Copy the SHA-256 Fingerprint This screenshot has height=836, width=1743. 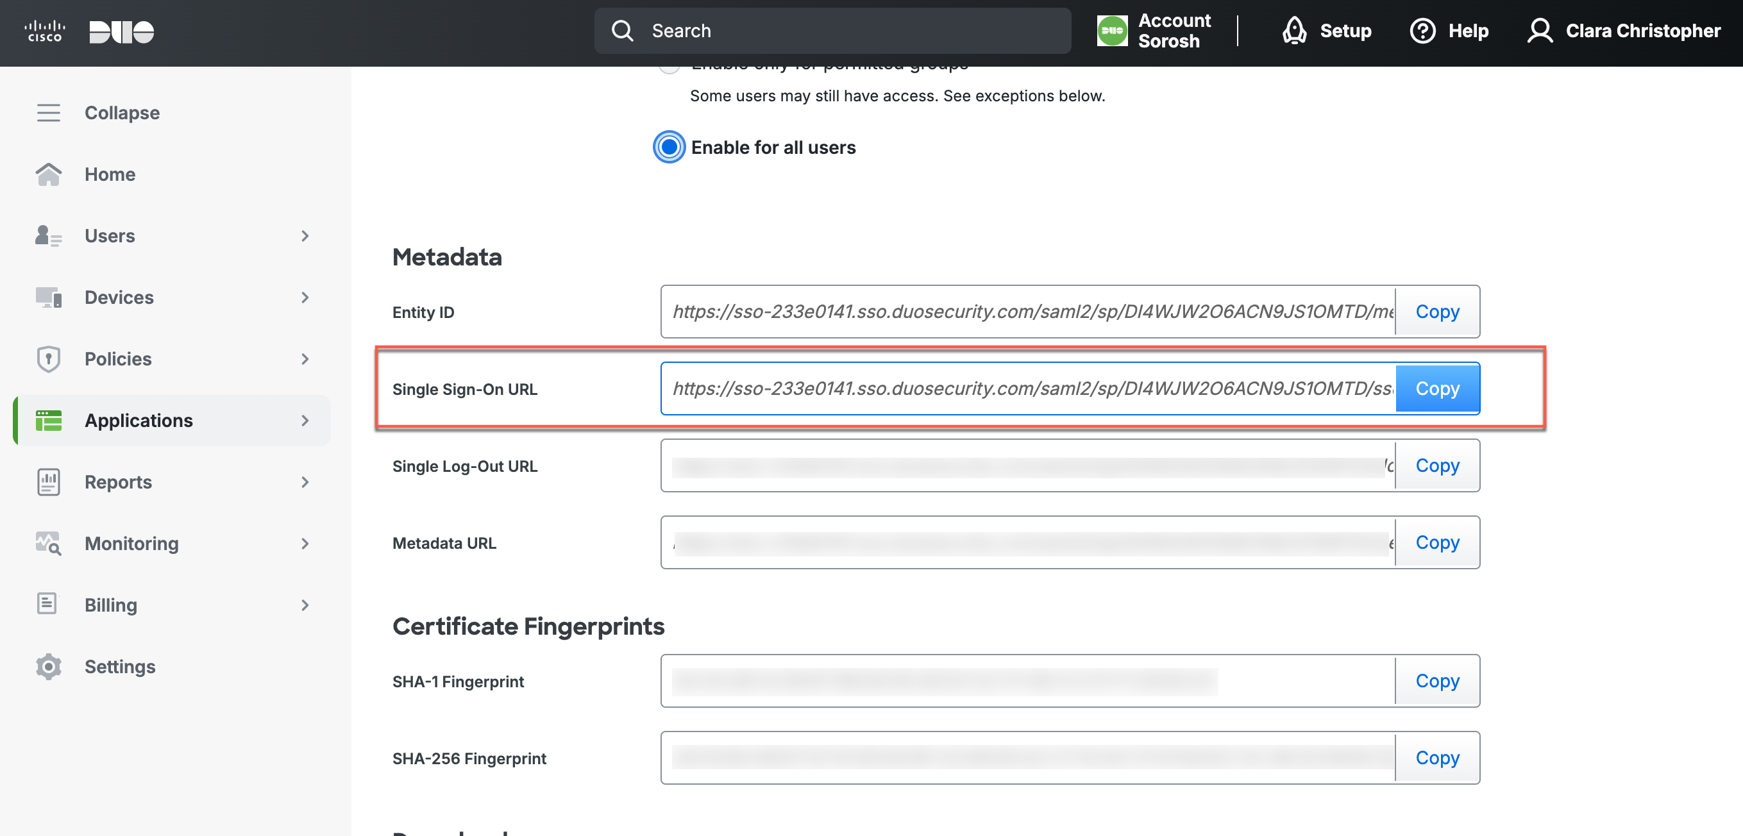click(1436, 758)
